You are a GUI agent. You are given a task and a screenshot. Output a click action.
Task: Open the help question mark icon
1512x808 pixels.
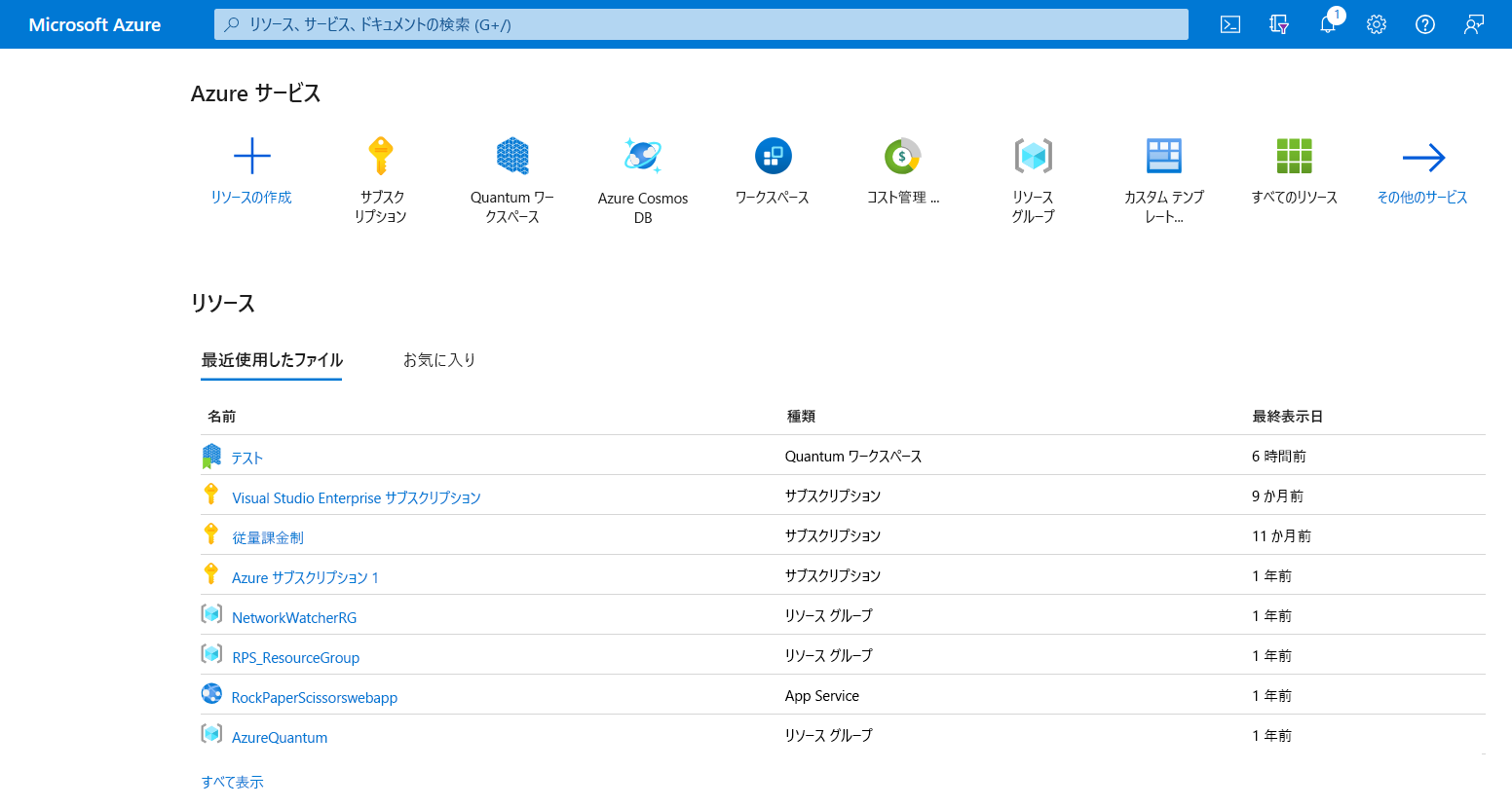(1425, 24)
